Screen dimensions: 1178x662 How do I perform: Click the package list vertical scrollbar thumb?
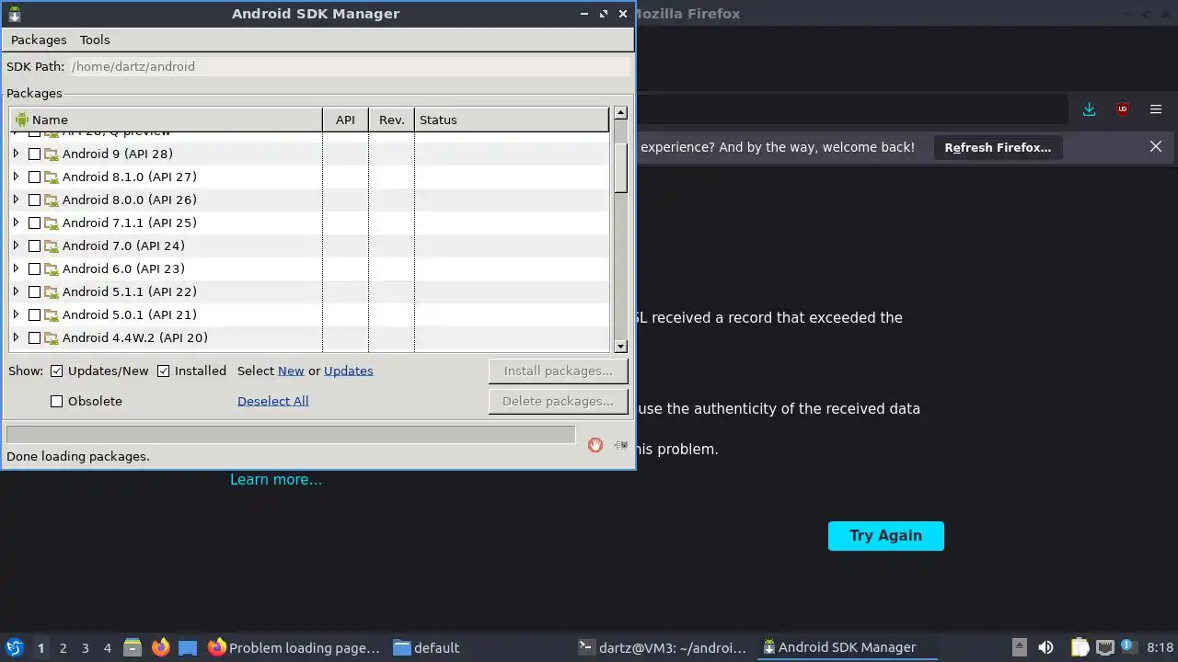(x=620, y=166)
